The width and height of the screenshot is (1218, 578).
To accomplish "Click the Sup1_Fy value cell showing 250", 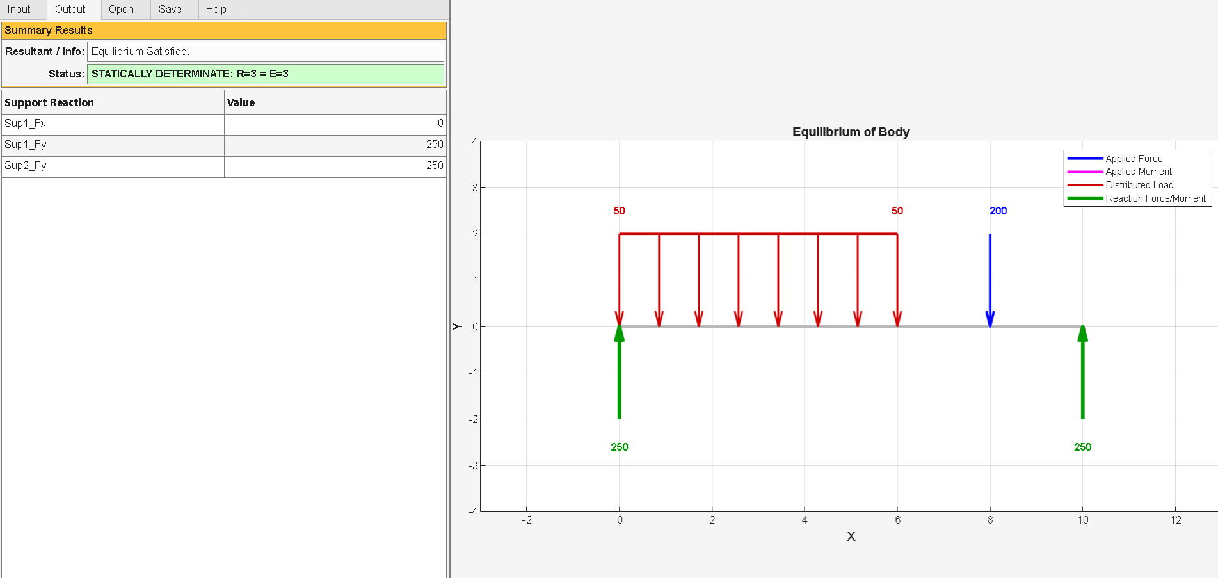I will click(x=335, y=145).
